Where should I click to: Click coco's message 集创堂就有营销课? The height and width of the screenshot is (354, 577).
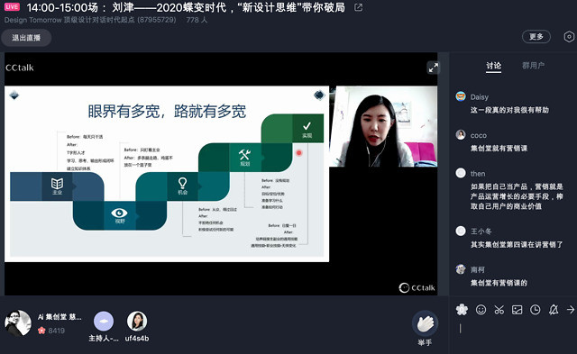(x=499, y=148)
